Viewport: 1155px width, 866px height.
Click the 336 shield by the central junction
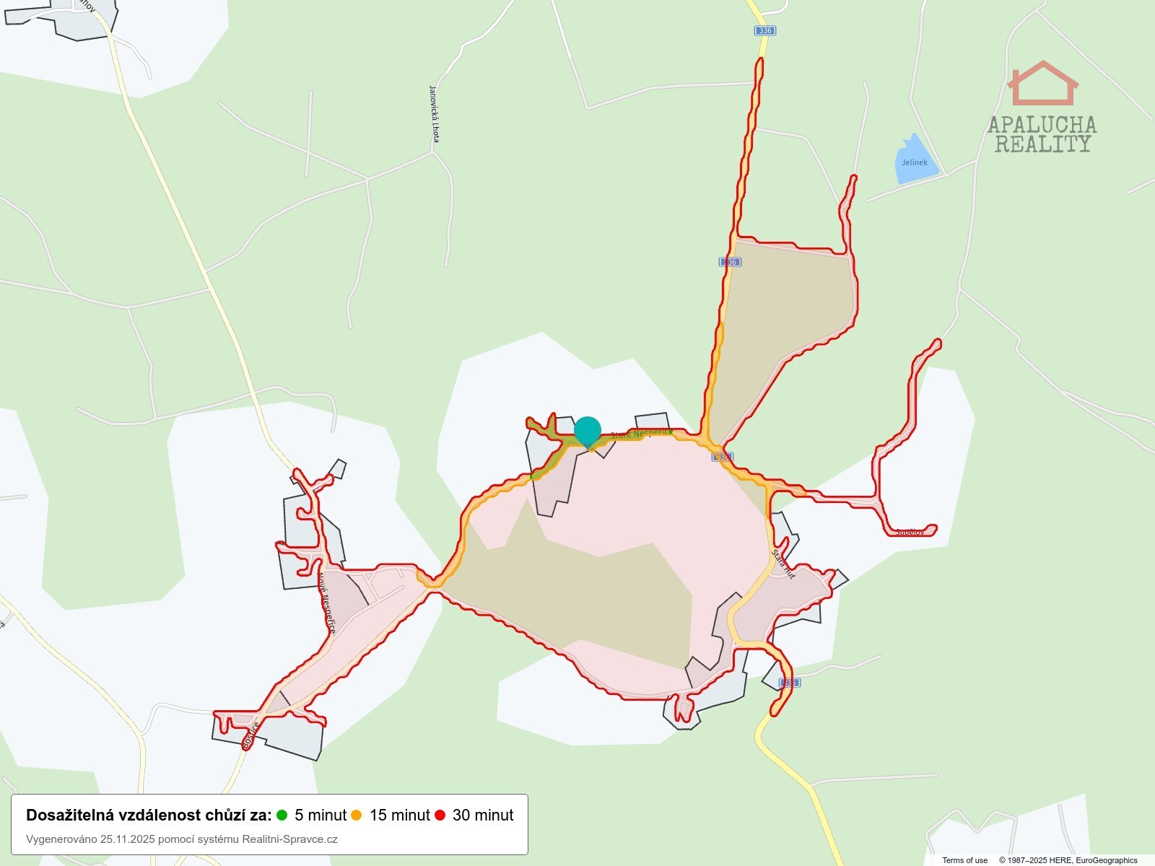723,457
